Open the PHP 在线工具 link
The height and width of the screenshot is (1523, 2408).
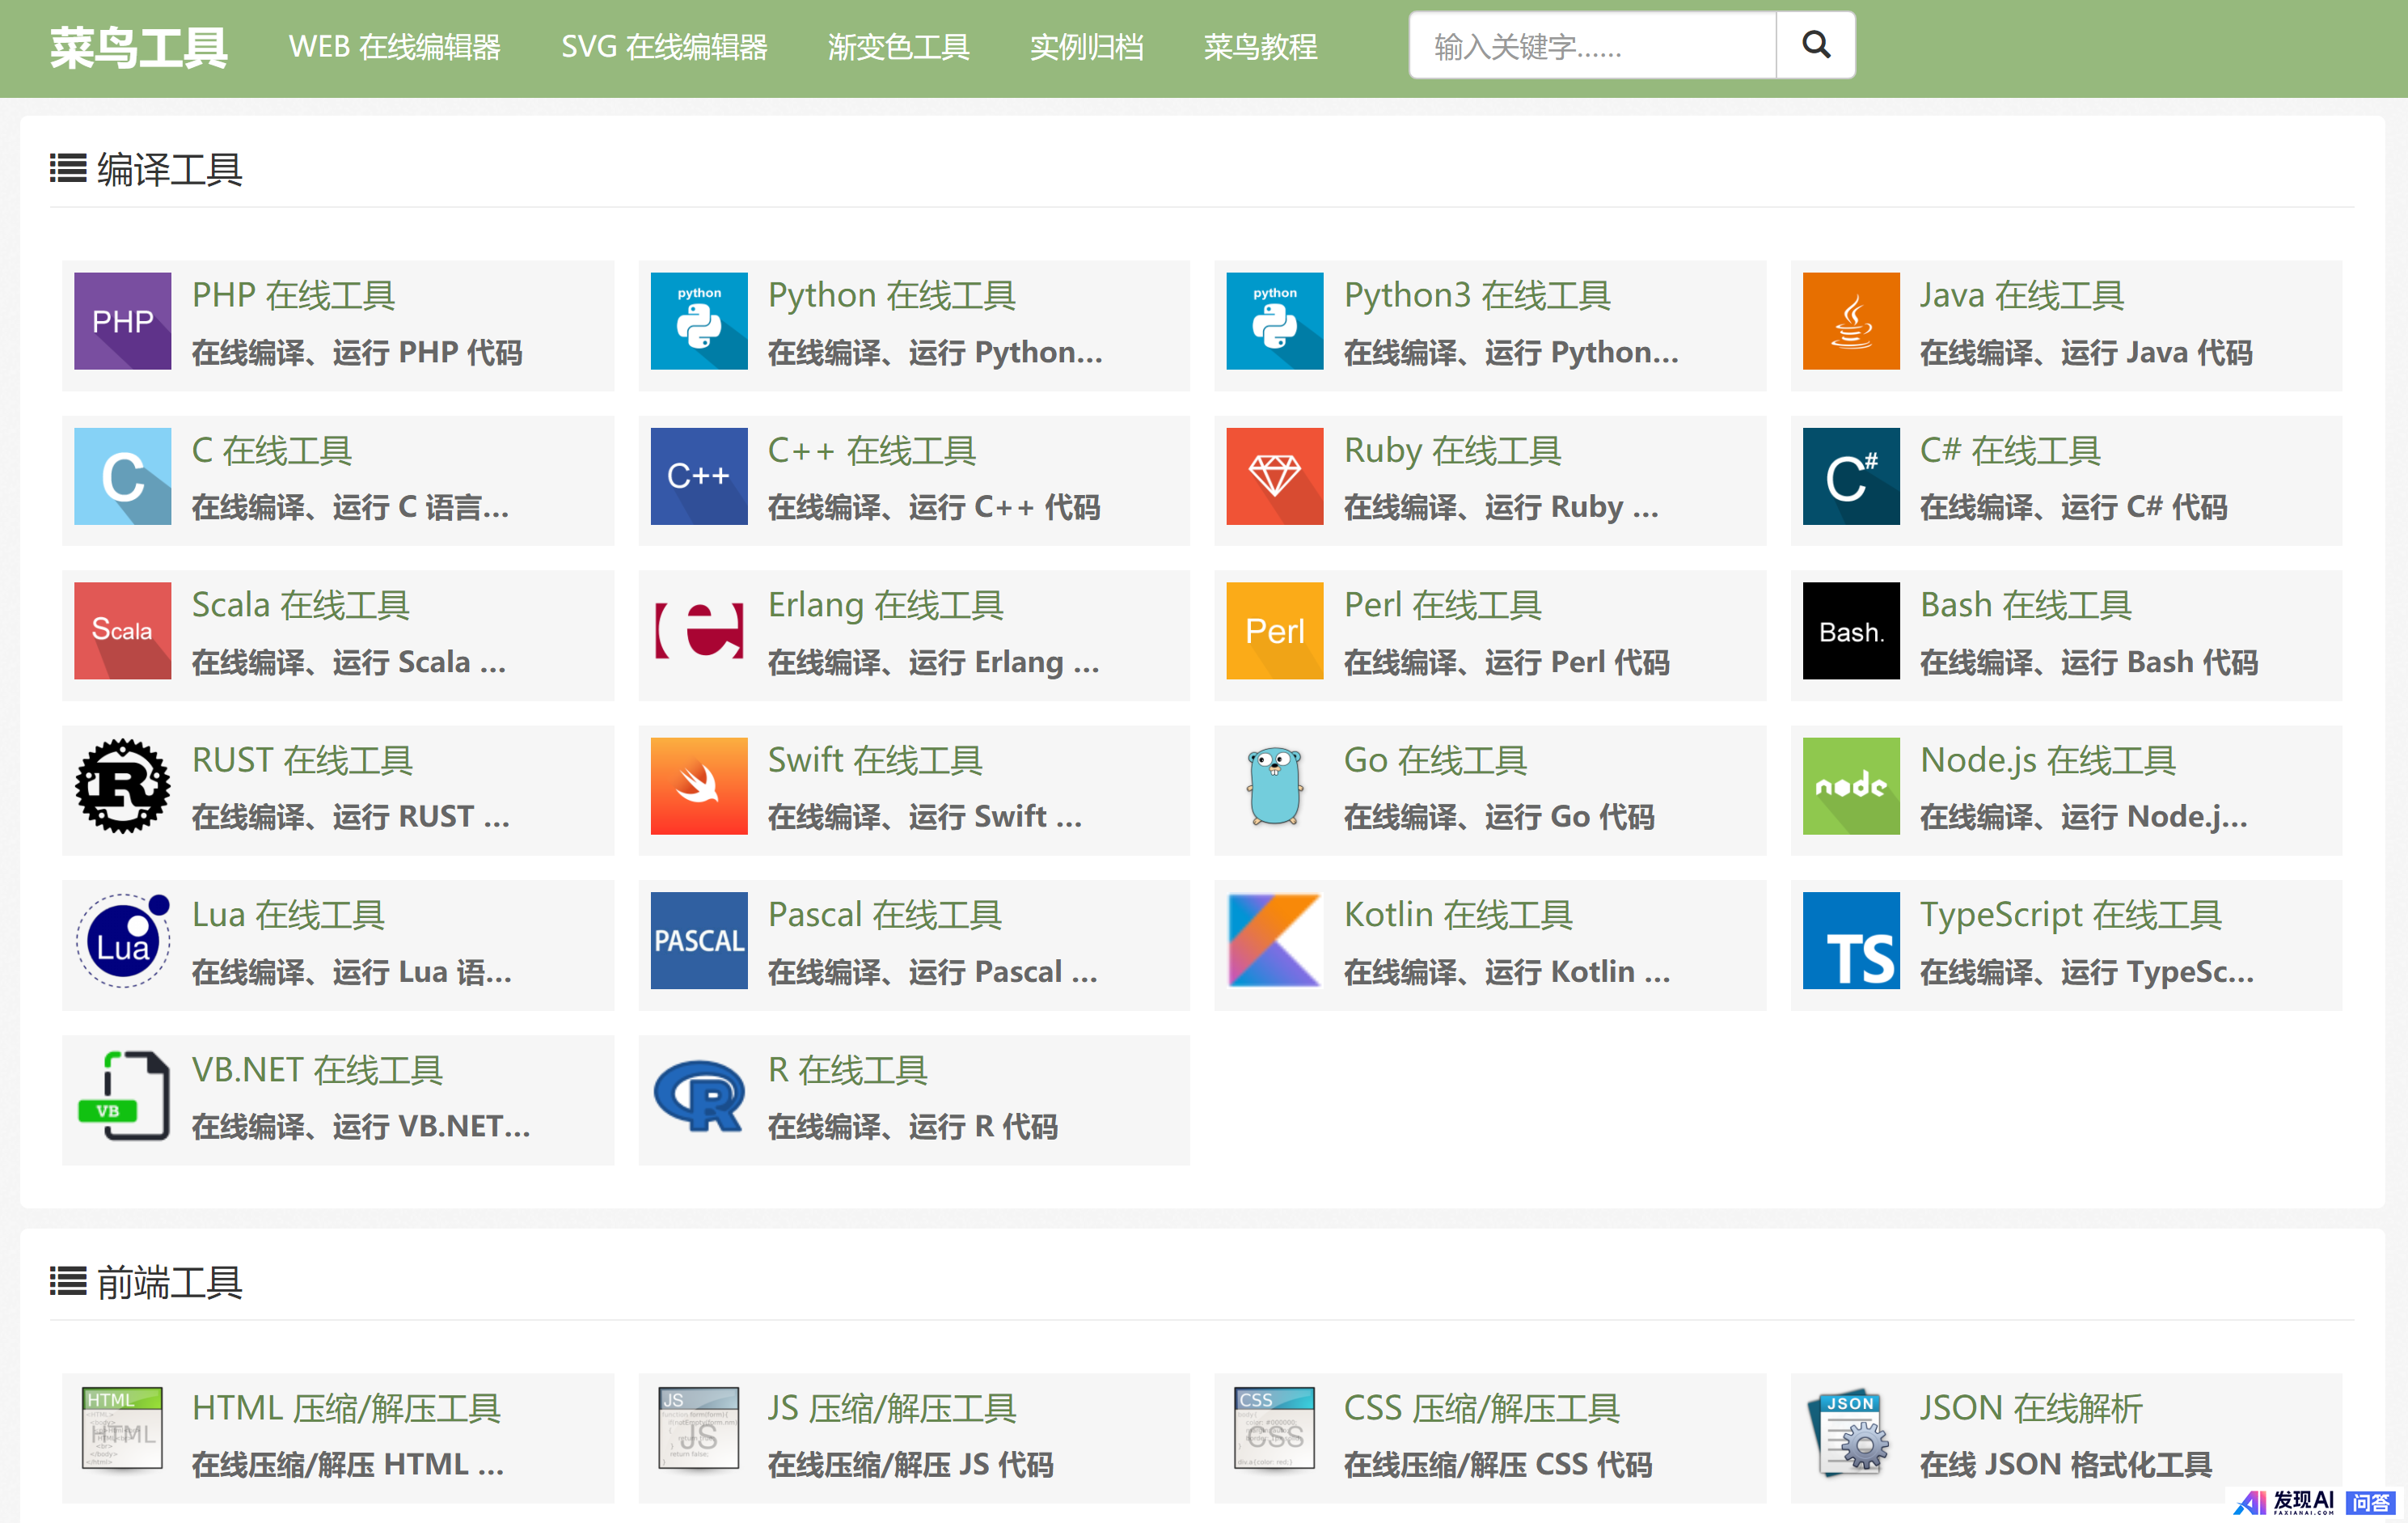293,296
